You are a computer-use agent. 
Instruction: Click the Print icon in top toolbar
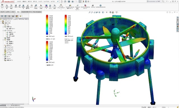[72, 1]
